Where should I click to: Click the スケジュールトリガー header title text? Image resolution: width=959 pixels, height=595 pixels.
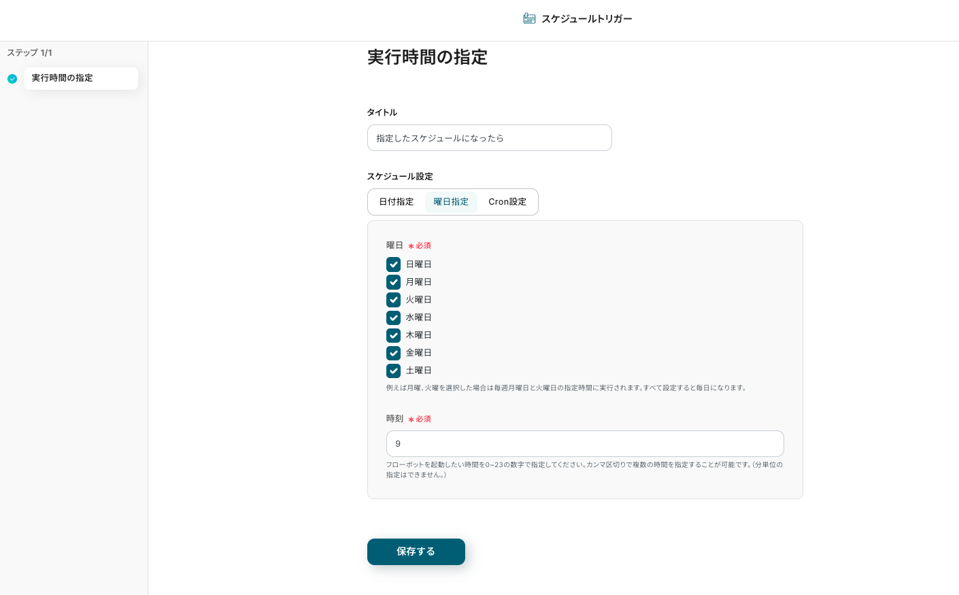point(586,19)
